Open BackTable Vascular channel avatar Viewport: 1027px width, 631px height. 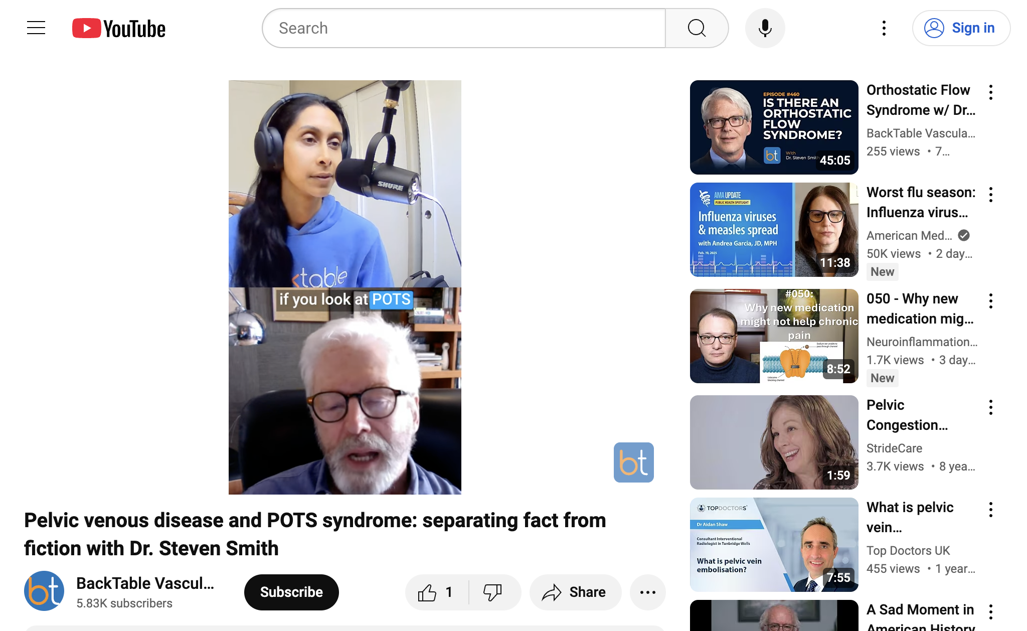[x=44, y=591]
